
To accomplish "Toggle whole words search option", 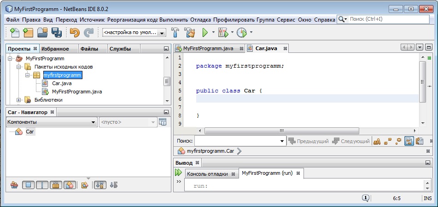I will 388,141.
